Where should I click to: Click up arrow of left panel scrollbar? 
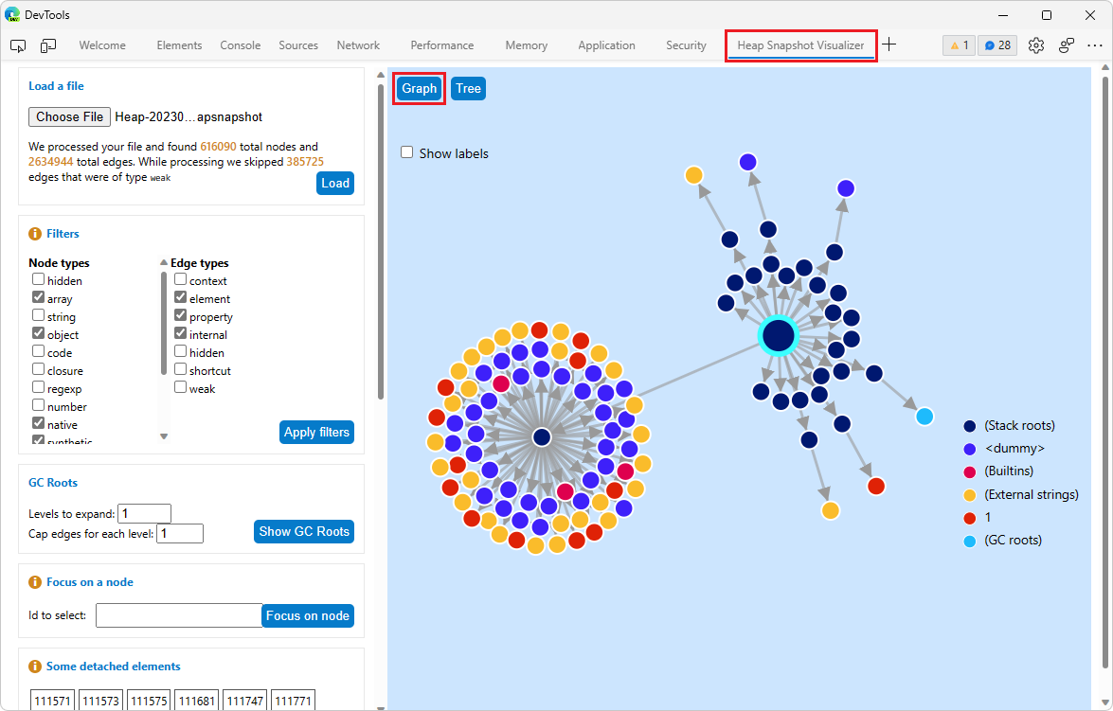coord(381,74)
